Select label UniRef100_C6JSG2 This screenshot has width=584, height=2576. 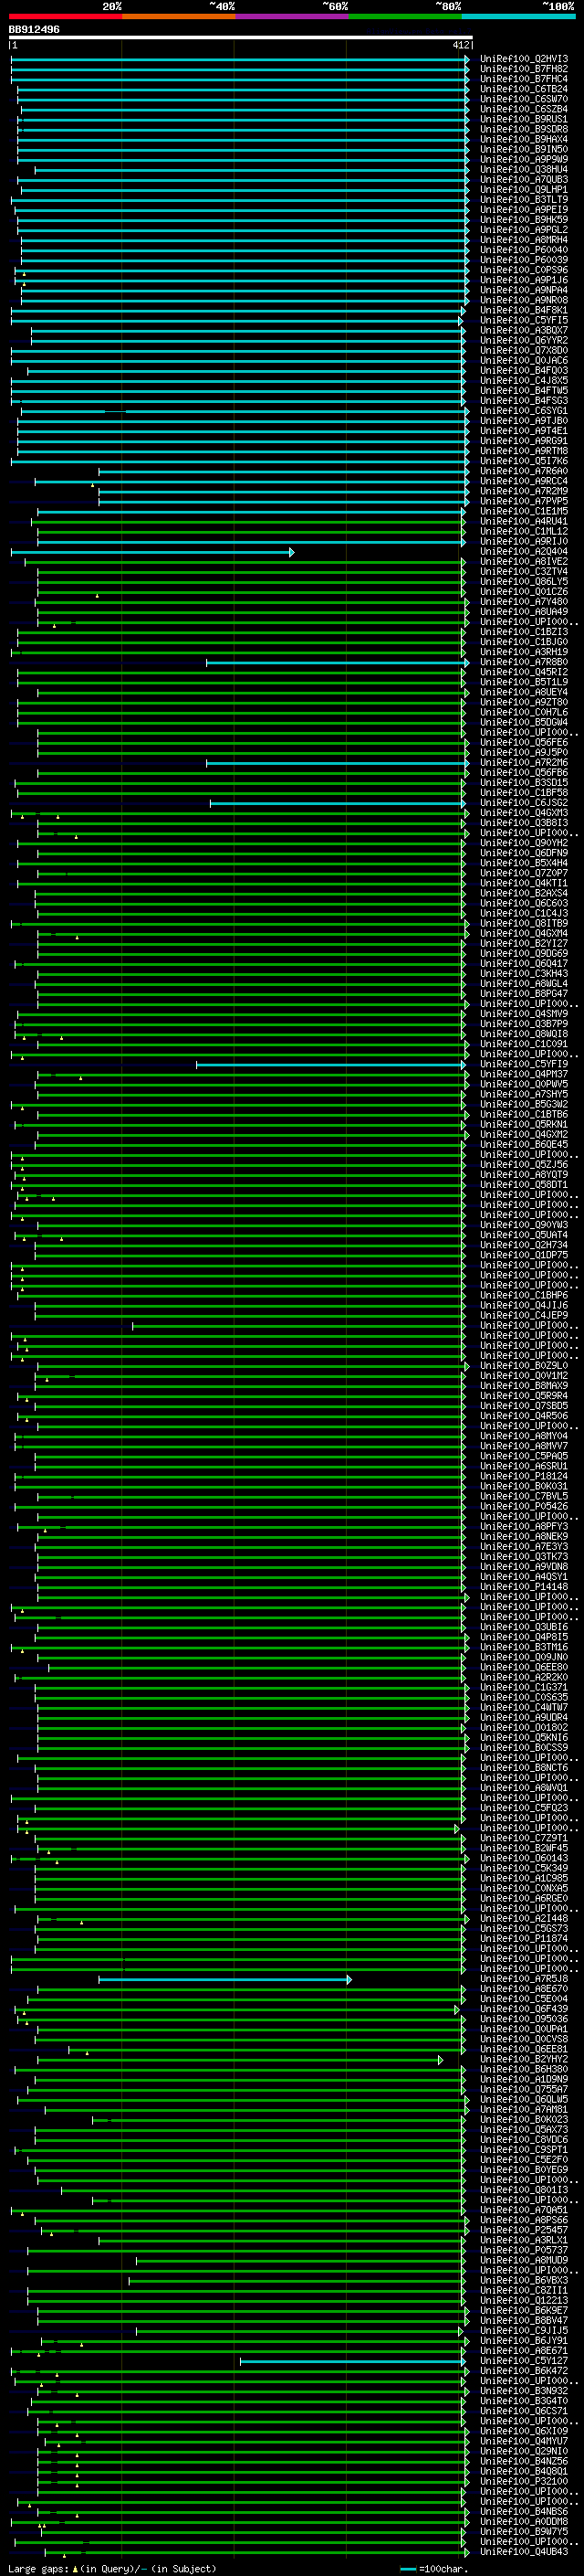tap(524, 802)
